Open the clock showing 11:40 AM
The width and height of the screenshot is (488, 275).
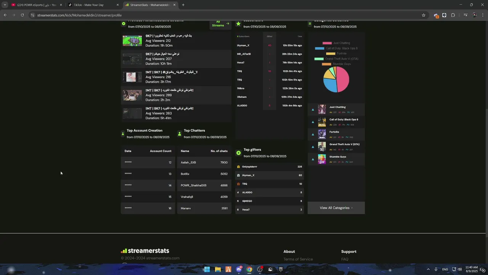click(x=472, y=269)
